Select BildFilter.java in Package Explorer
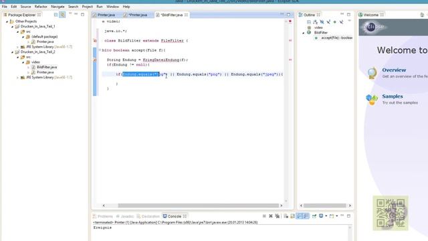The width and height of the screenshot is (428, 241). [x=47, y=67]
